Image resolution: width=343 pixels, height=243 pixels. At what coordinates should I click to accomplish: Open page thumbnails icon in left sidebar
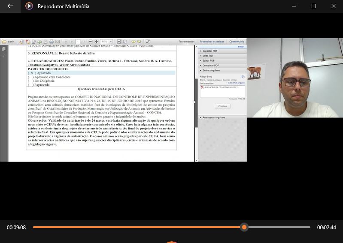[x=3, y=49]
